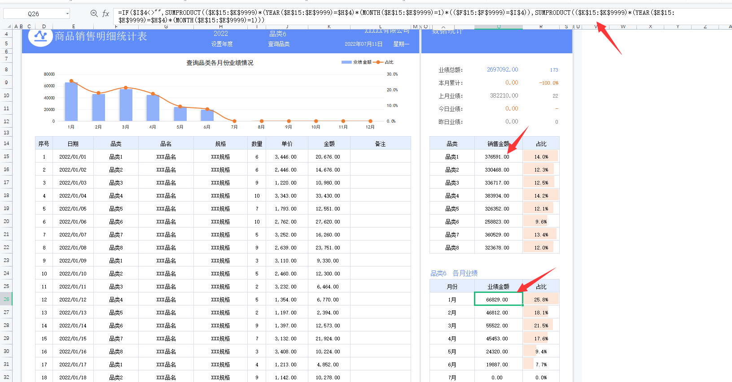Open the 2022 year setting cell
This screenshot has width=732, height=382.
(221, 34)
